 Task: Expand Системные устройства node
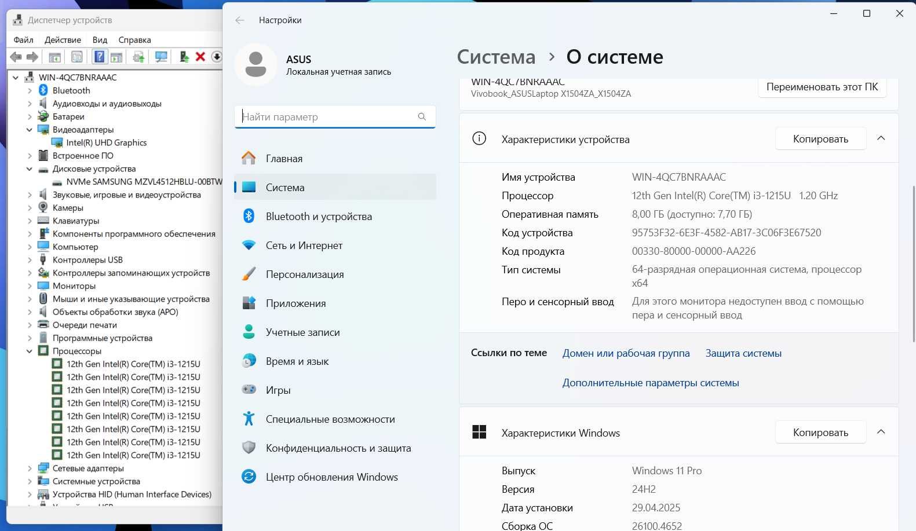(30, 481)
